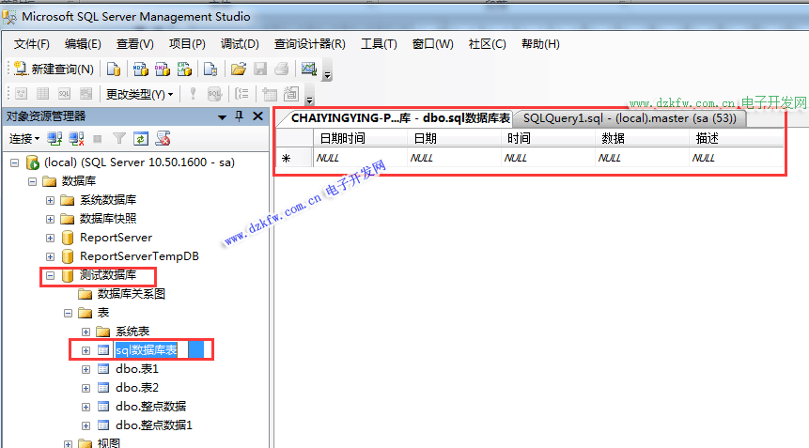Click the Connect Object Explorer icon
The height and width of the screenshot is (448, 809).
pos(54,139)
